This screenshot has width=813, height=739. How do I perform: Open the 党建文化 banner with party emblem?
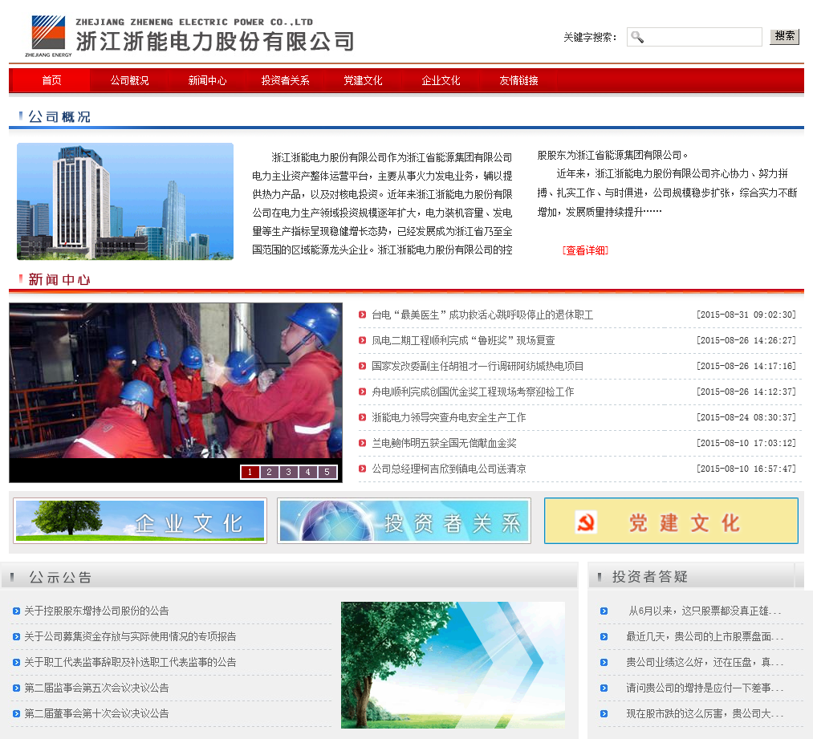[671, 521]
